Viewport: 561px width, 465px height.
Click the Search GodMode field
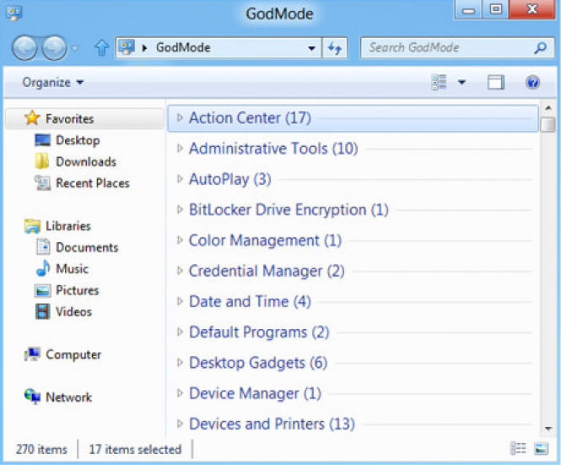[x=457, y=47]
